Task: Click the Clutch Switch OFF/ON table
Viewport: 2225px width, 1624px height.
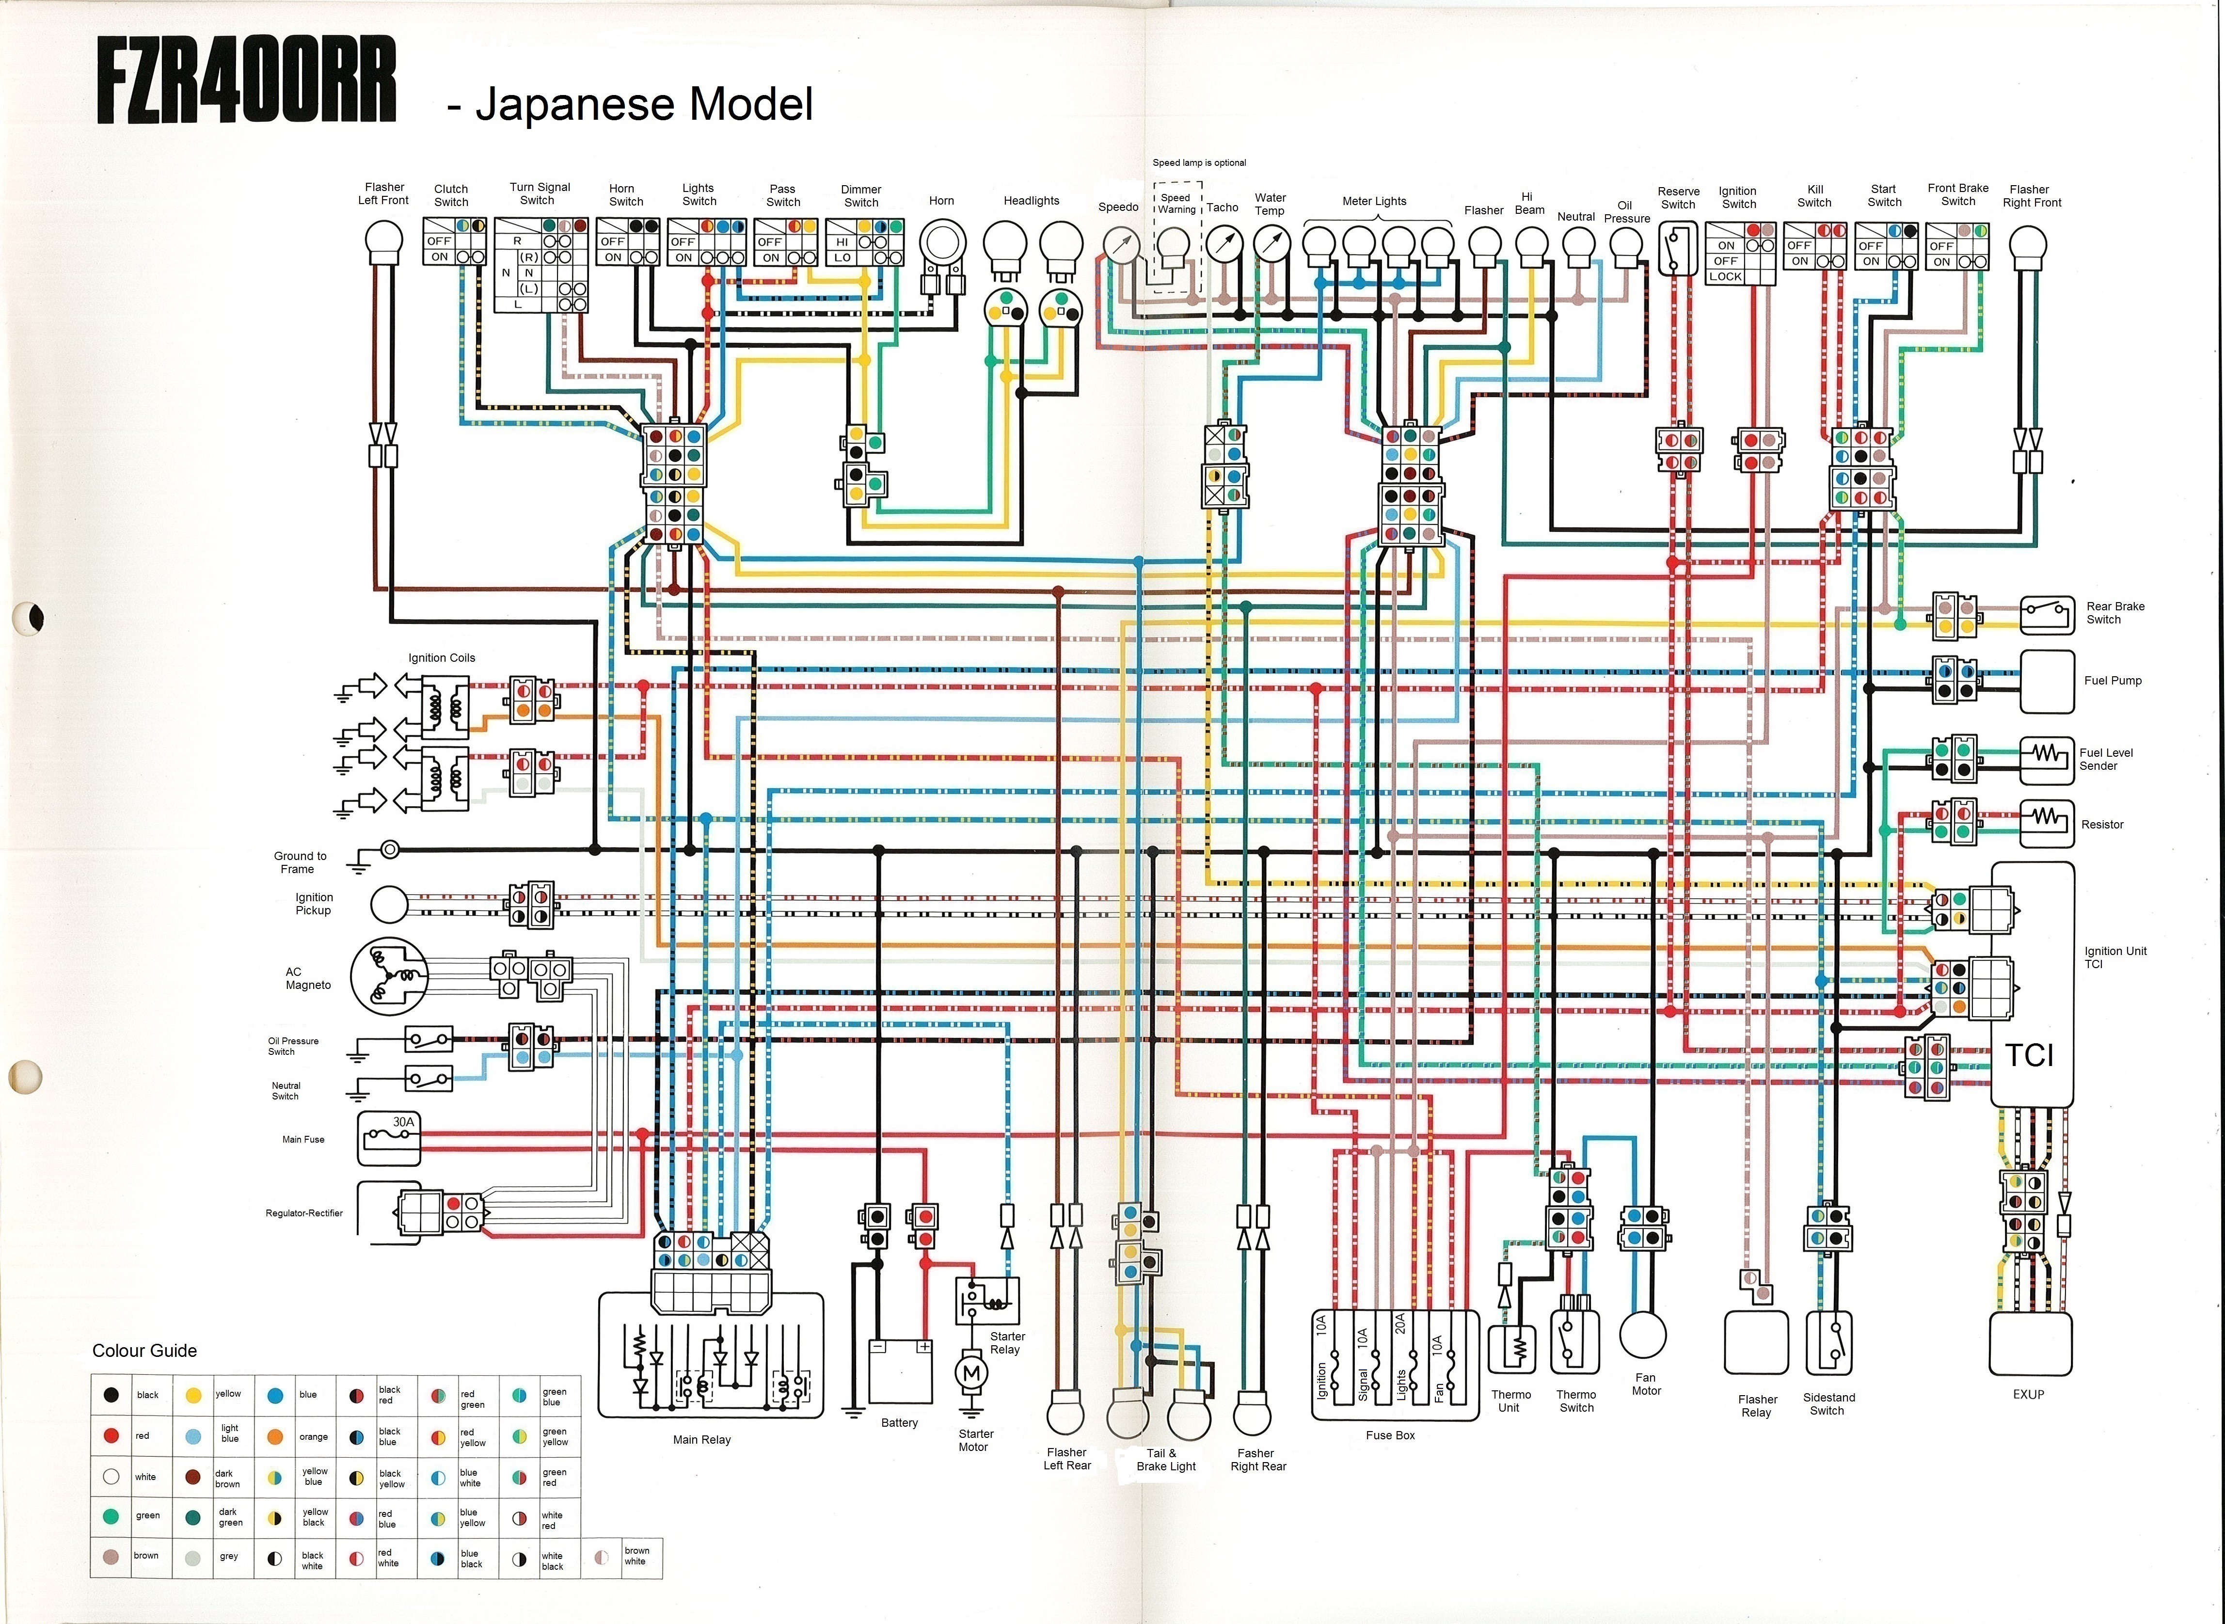Action: [455, 241]
